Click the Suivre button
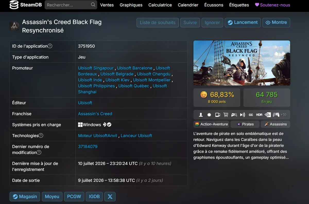 190,23
